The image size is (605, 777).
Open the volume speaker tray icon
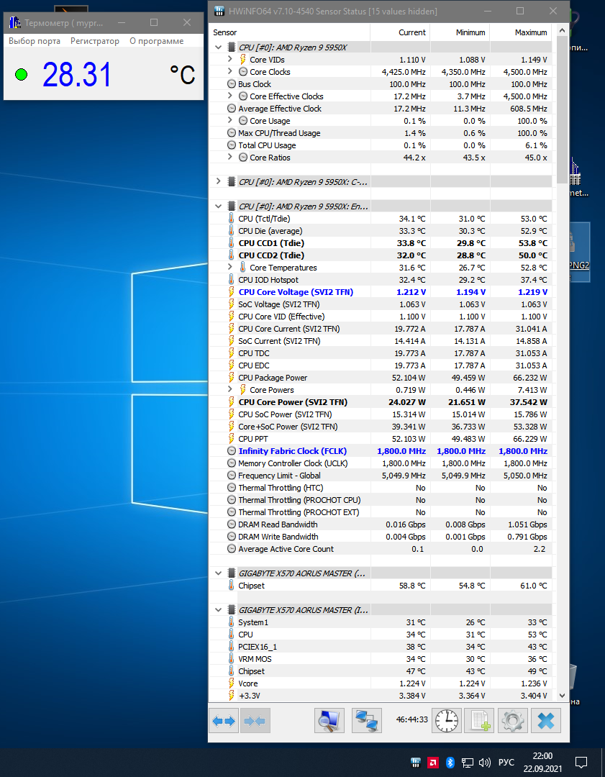point(485,763)
